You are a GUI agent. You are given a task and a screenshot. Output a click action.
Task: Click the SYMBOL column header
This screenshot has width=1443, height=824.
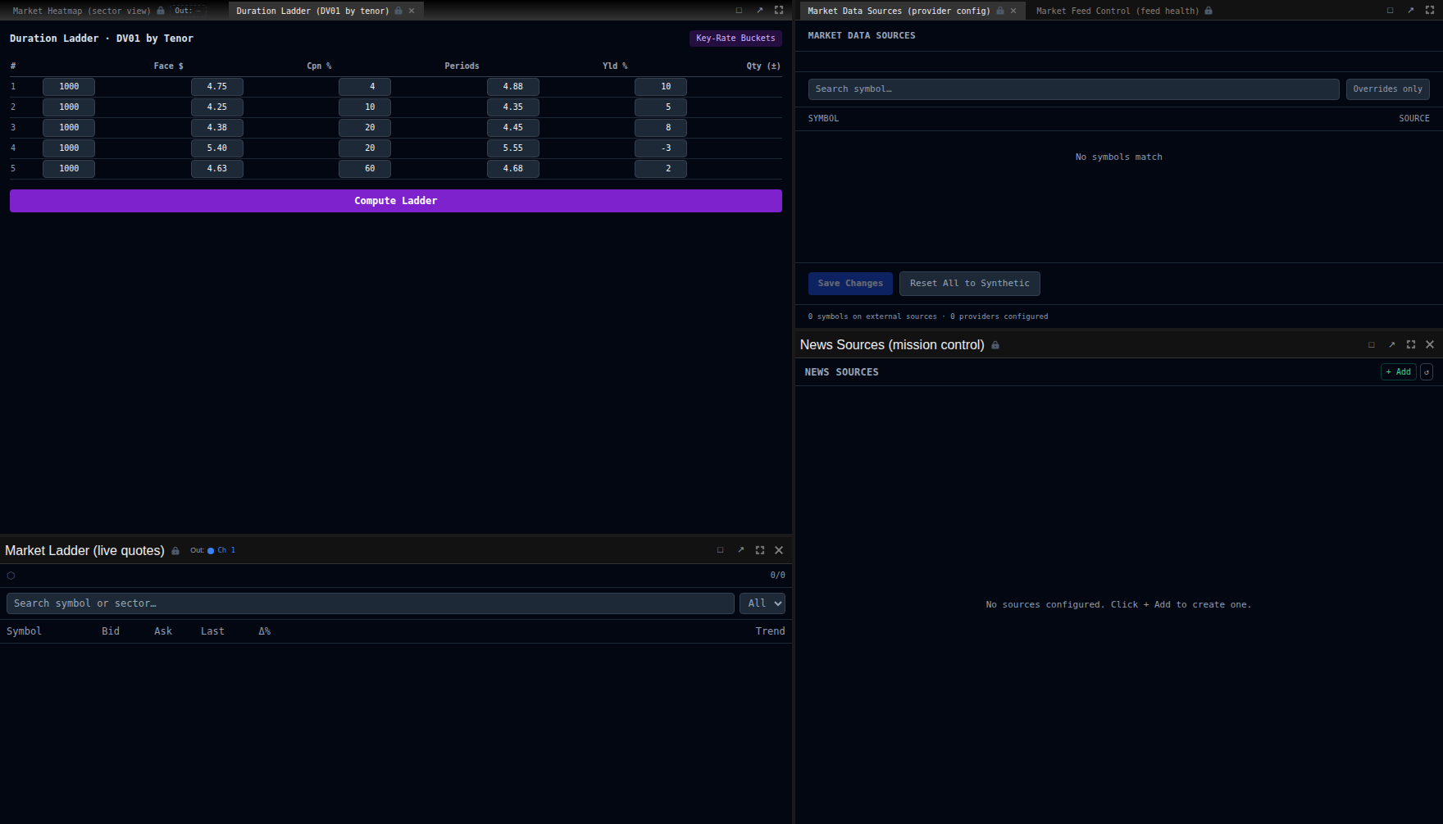tap(823, 119)
